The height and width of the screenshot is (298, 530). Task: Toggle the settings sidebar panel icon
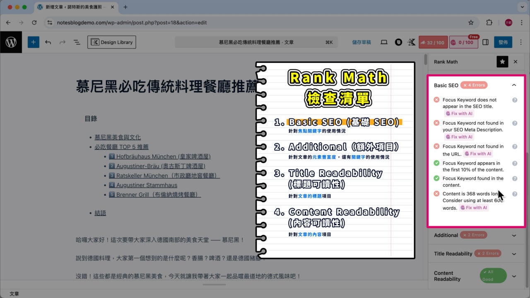[485, 42]
